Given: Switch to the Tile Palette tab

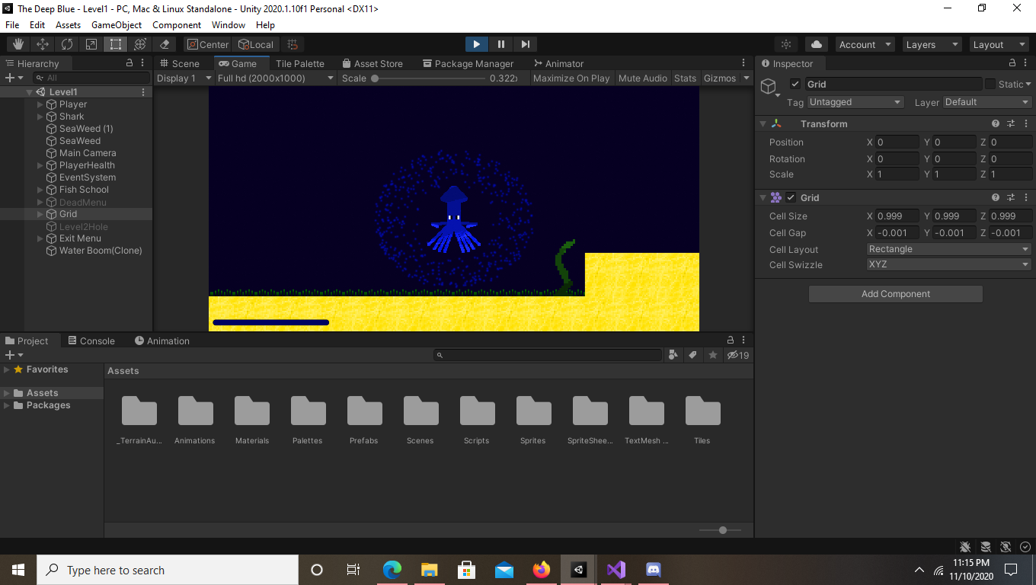Looking at the screenshot, I should [299, 63].
